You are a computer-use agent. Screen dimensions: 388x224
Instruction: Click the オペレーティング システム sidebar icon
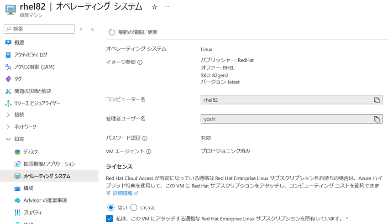click(x=17, y=176)
